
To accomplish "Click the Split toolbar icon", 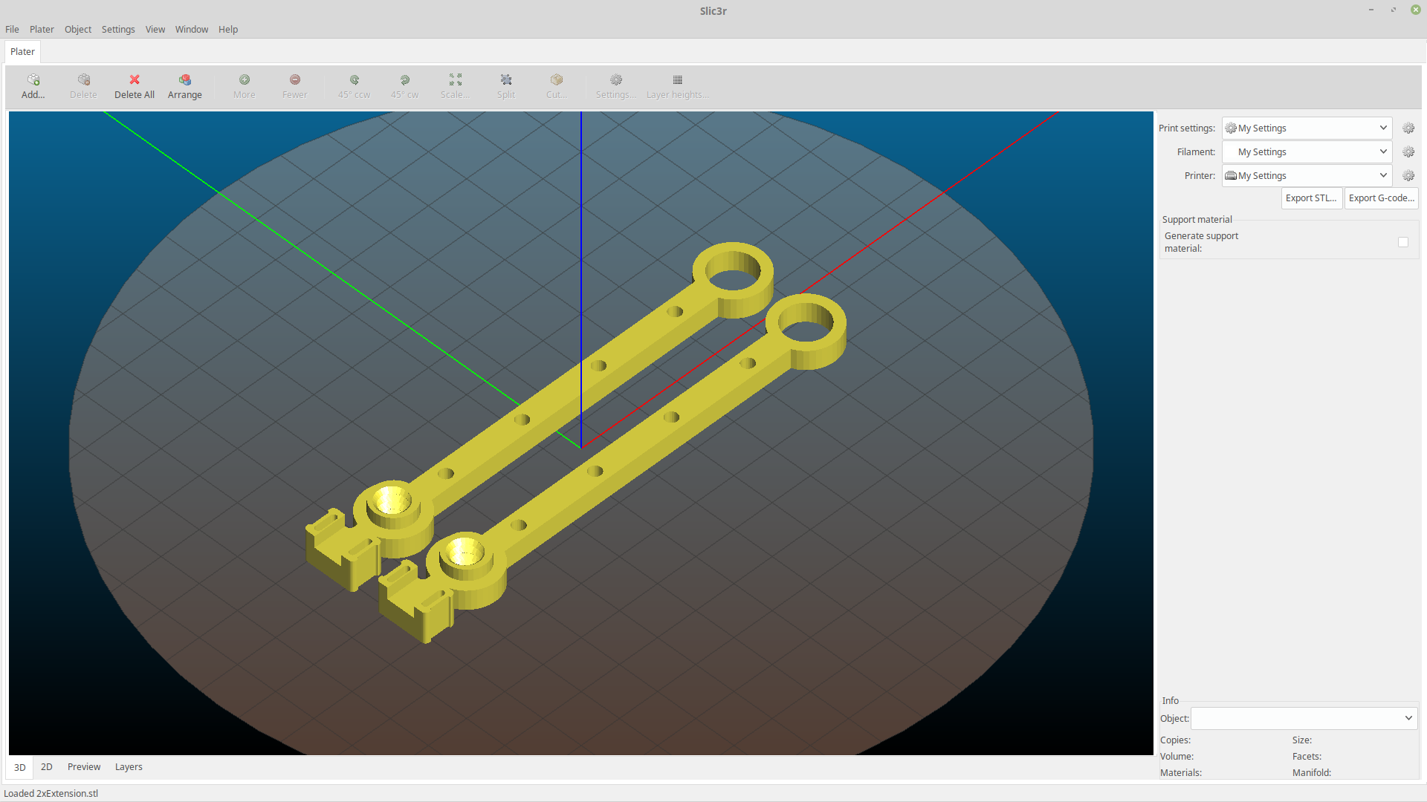I will click(506, 79).
